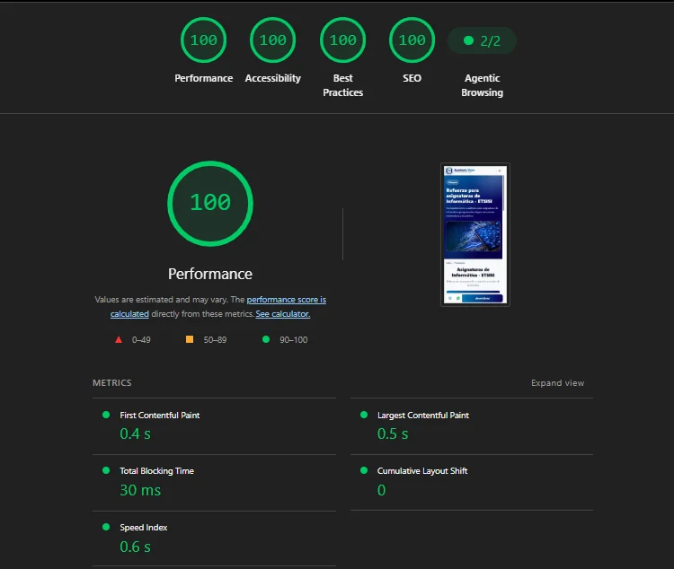Click the green dot beside Speed Index
Screen dimensions: 674x569
106,527
